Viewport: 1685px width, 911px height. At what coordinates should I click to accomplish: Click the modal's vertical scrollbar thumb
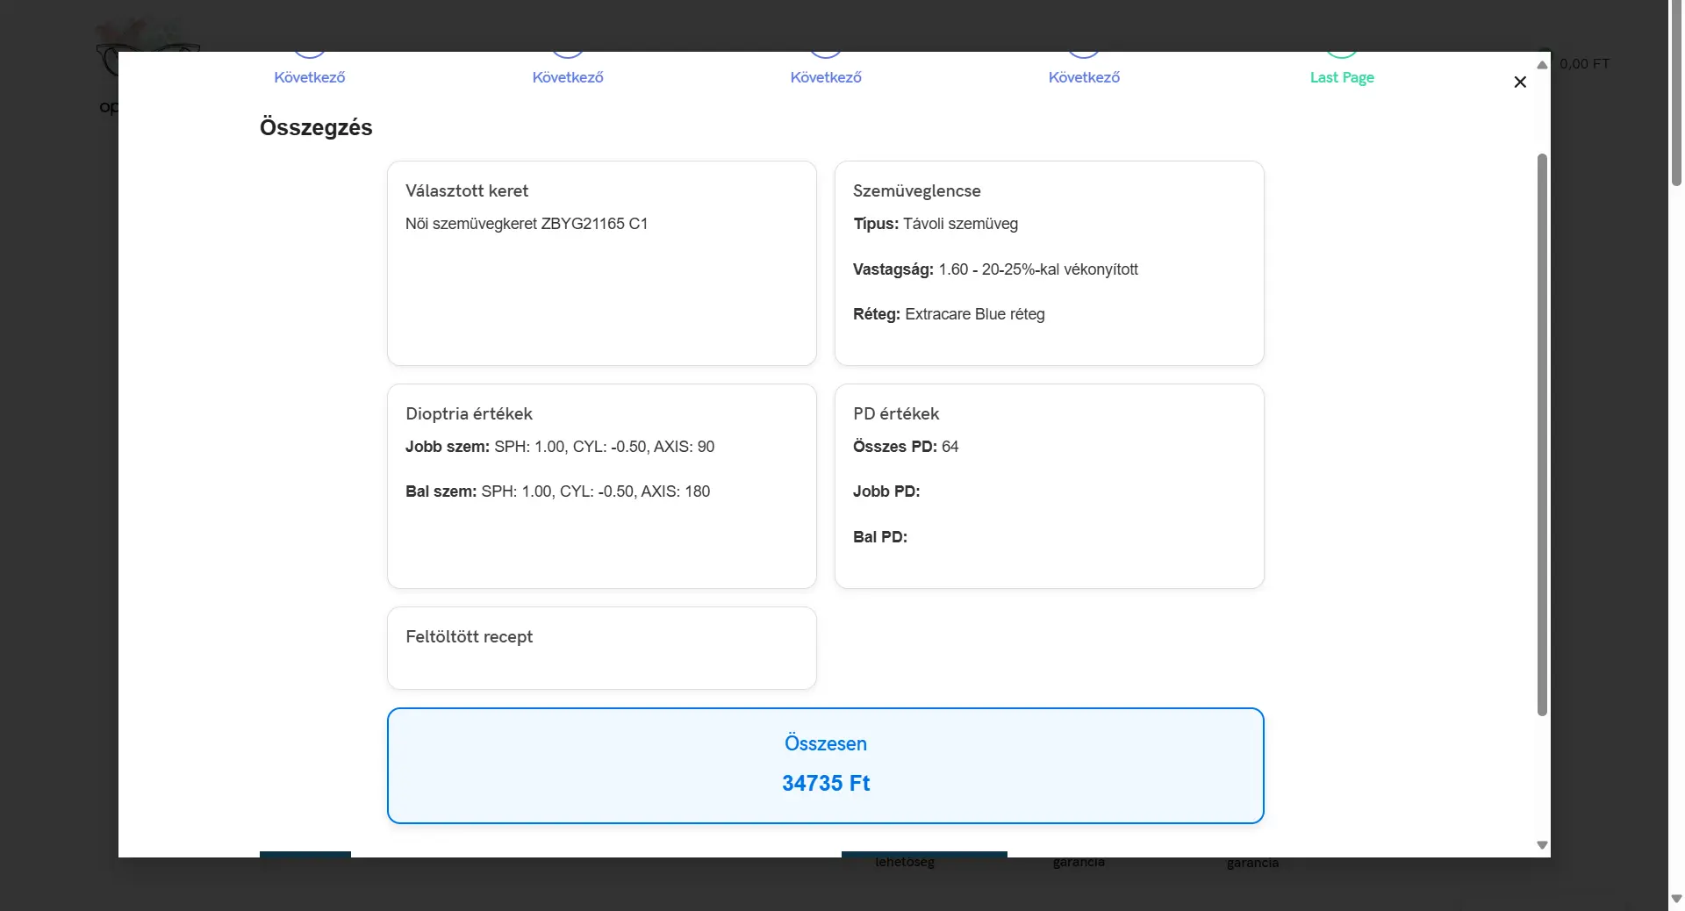pos(1542,434)
